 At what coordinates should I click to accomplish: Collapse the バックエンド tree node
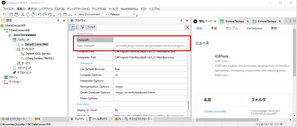tap(11, 40)
